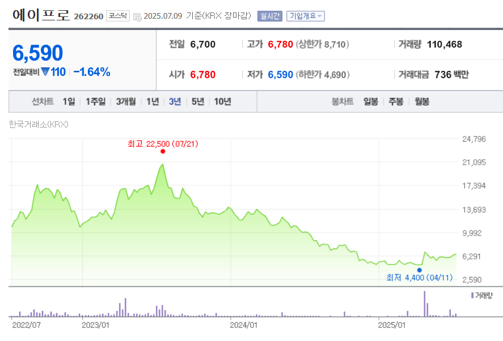The width and height of the screenshot is (503, 341).
Task: Click the 하한가 4,690 text
Action: click(323, 75)
